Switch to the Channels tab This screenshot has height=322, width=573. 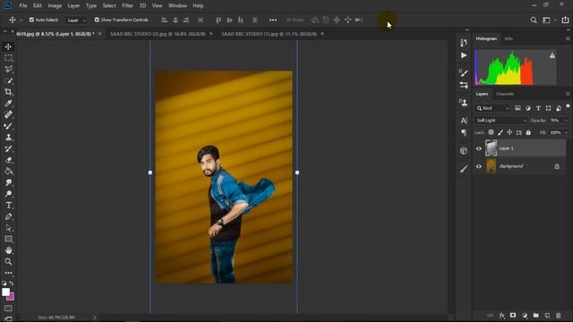(505, 94)
